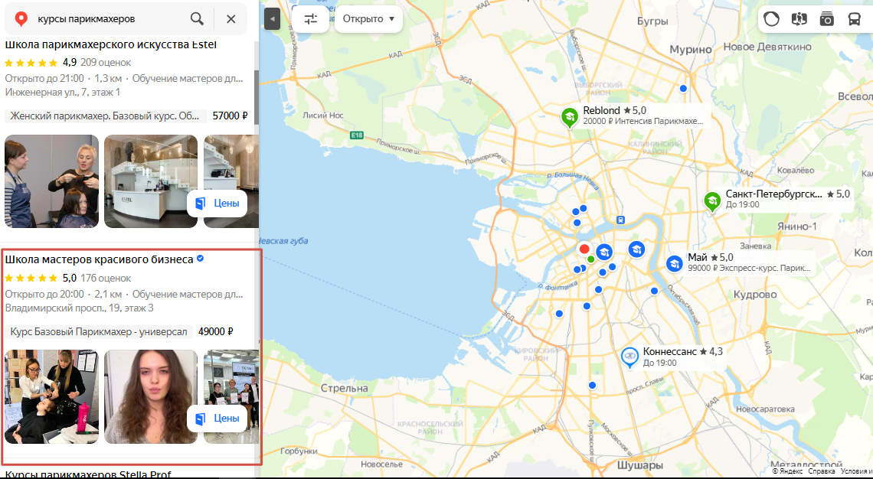Select the 'Курс Базовый Парикмахер - универсал' tag
Screen dimensions: 873x479
(99, 331)
